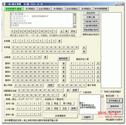Toggle 杀和尾 digit 0

point(13,41)
